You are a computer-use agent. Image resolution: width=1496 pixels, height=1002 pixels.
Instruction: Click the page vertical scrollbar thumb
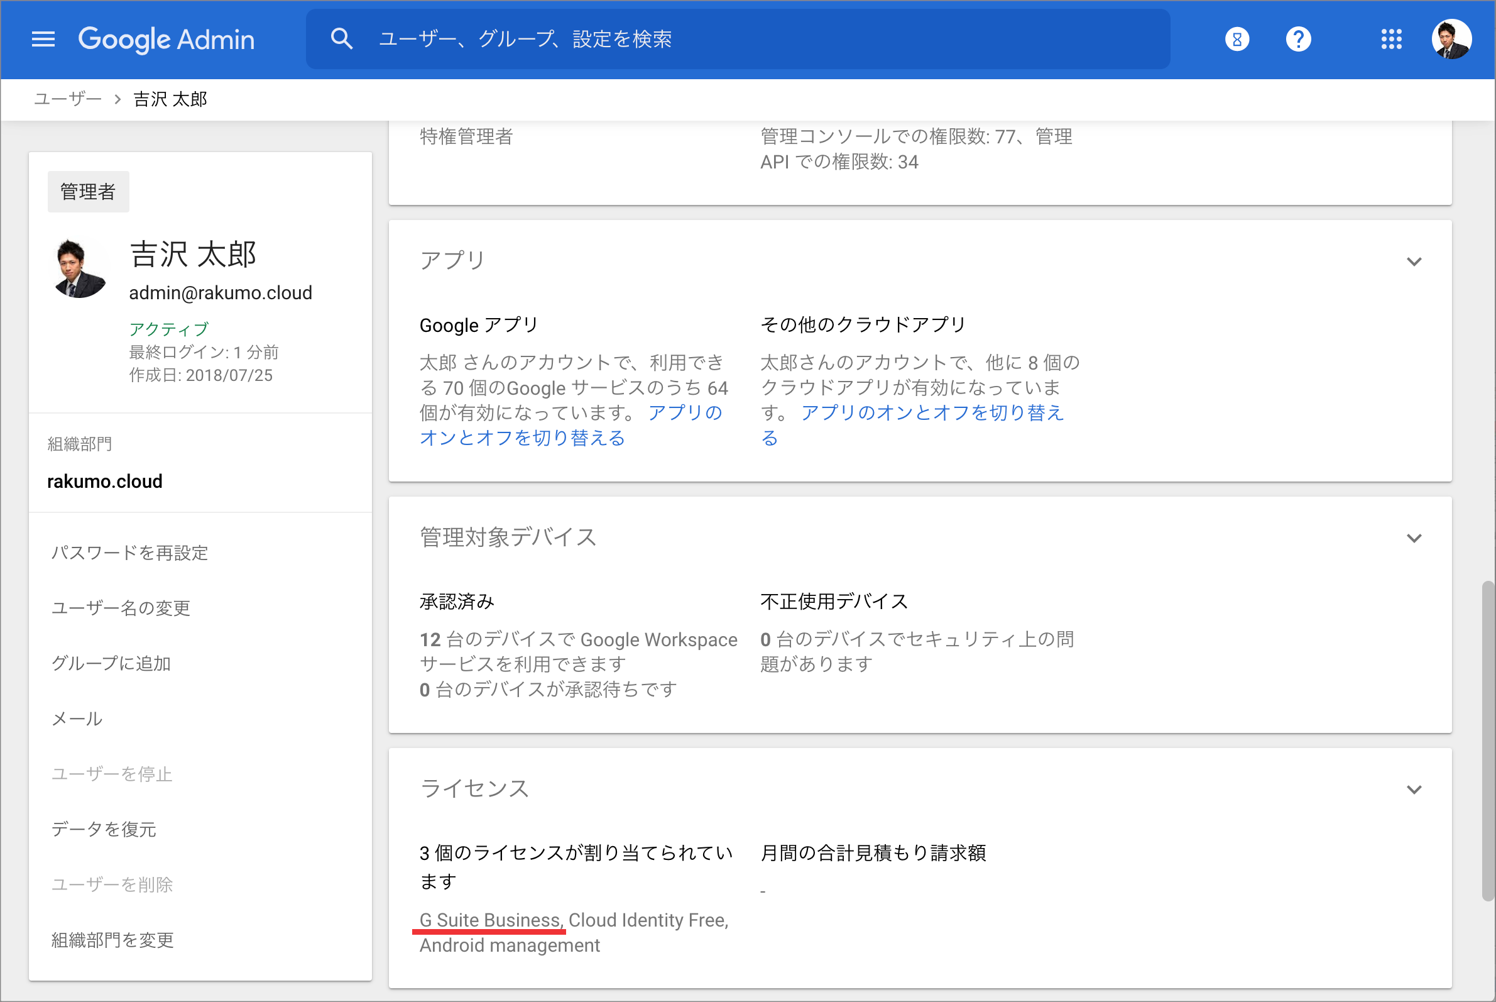pyautogui.click(x=1488, y=741)
